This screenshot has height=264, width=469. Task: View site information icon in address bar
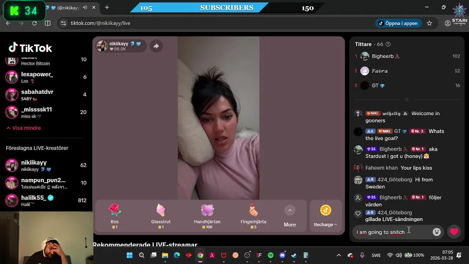(x=63, y=23)
